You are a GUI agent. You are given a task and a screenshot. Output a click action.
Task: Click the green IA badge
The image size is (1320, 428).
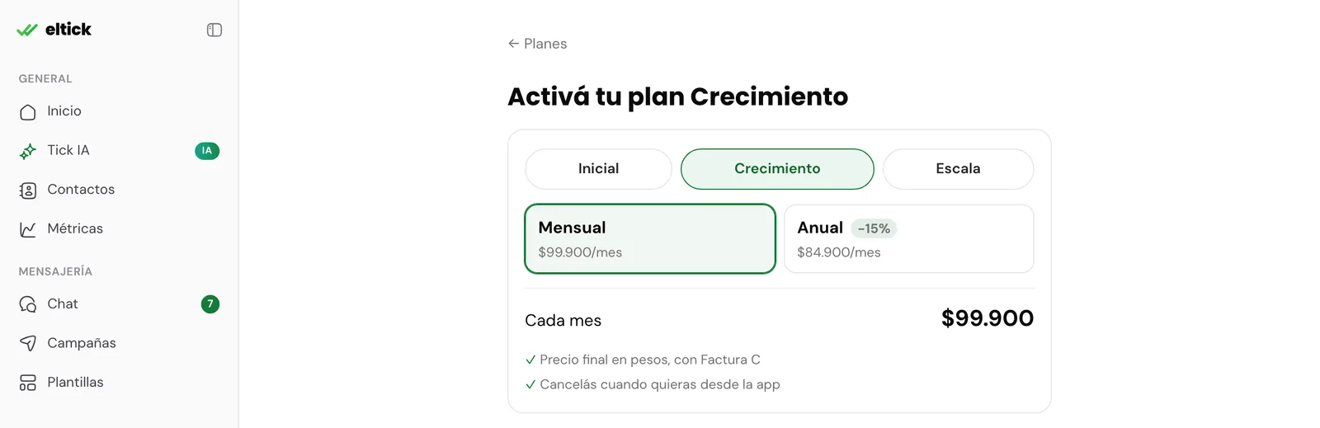coord(207,151)
